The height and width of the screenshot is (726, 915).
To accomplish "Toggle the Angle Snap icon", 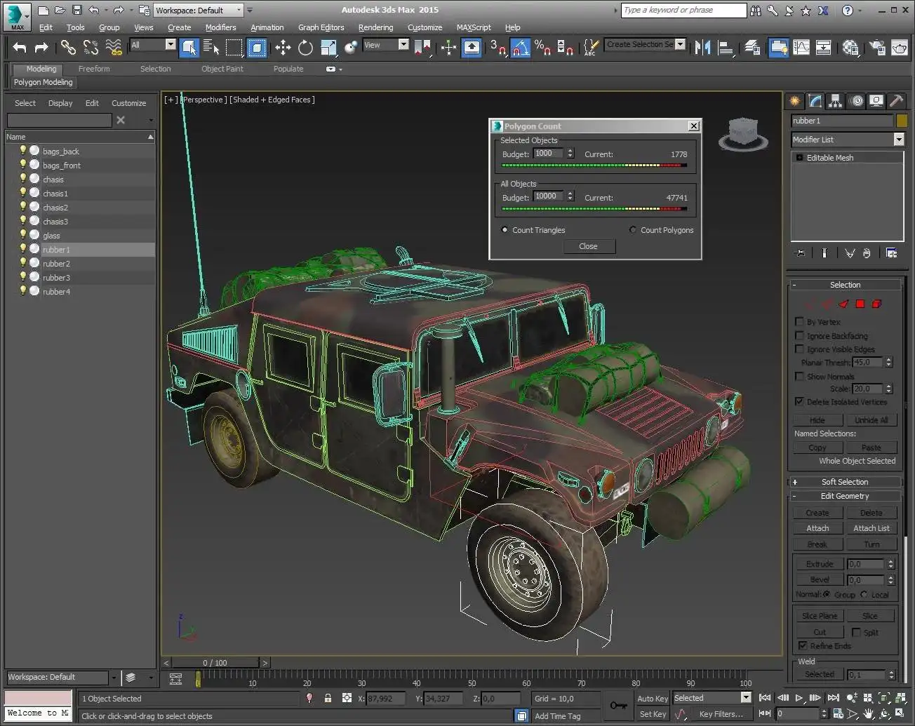I will tap(520, 47).
